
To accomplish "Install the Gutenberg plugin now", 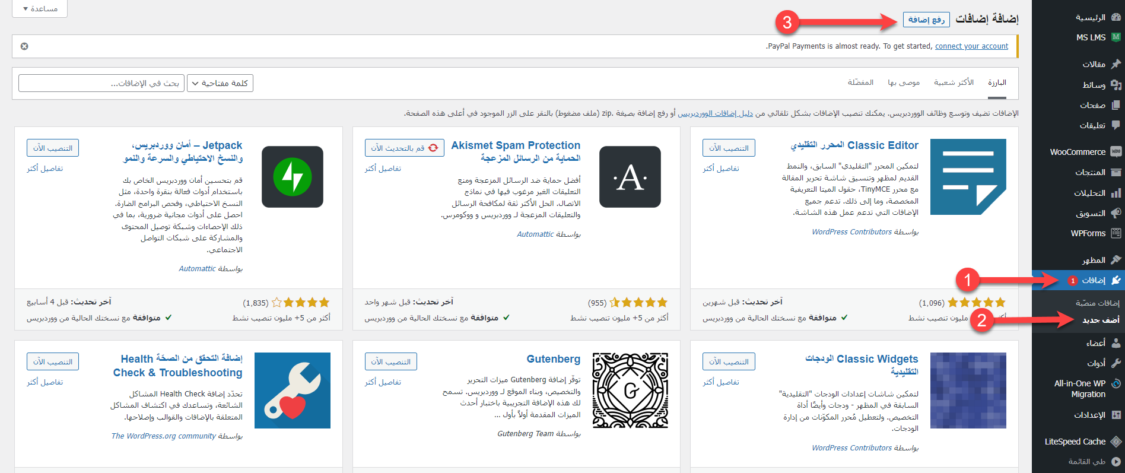I will tap(391, 361).
